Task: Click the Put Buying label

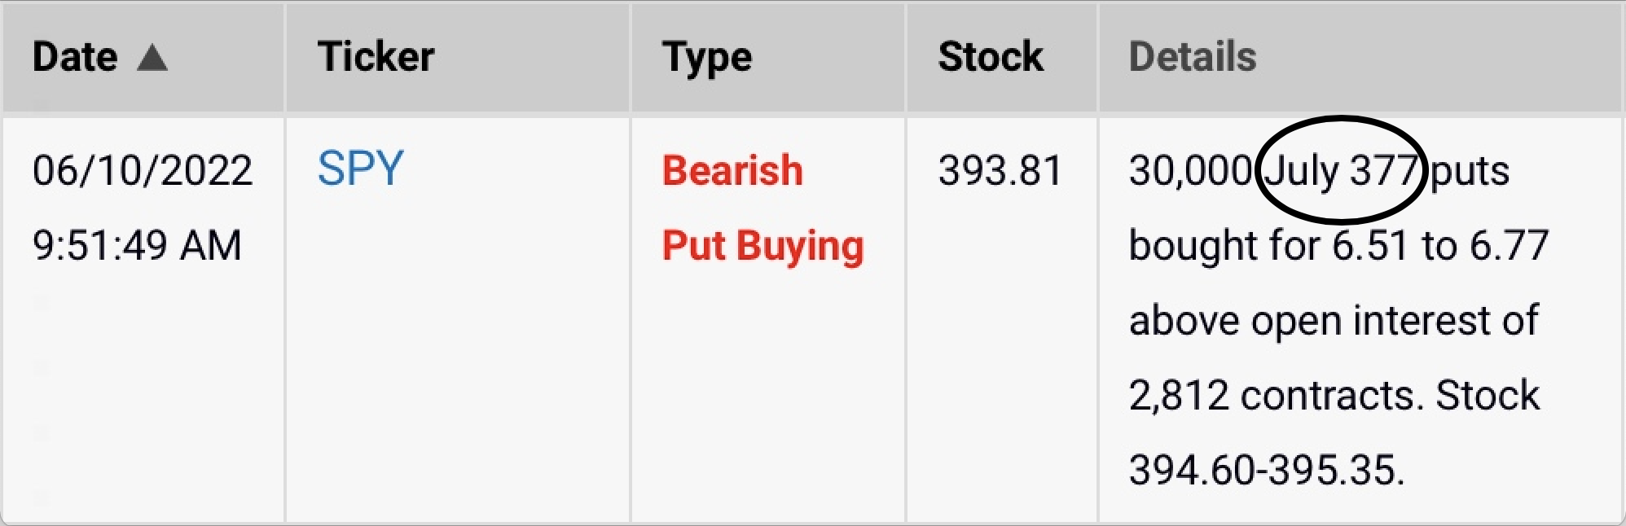Action: (762, 246)
